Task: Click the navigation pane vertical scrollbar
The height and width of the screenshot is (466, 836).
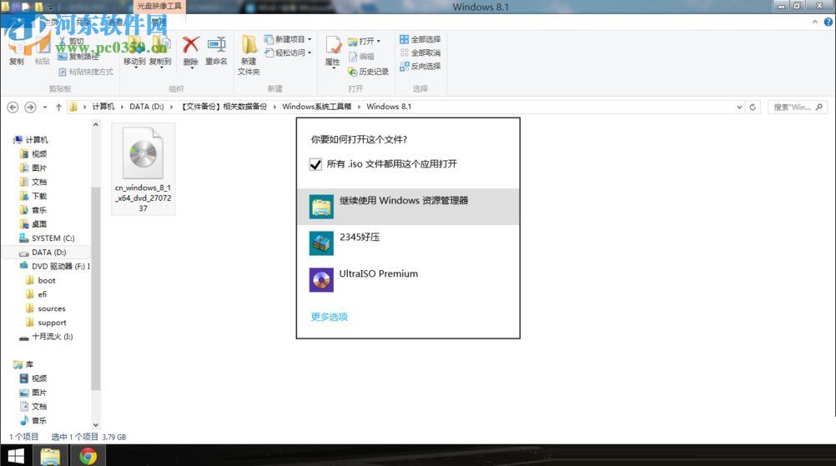Action: tap(95, 288)
